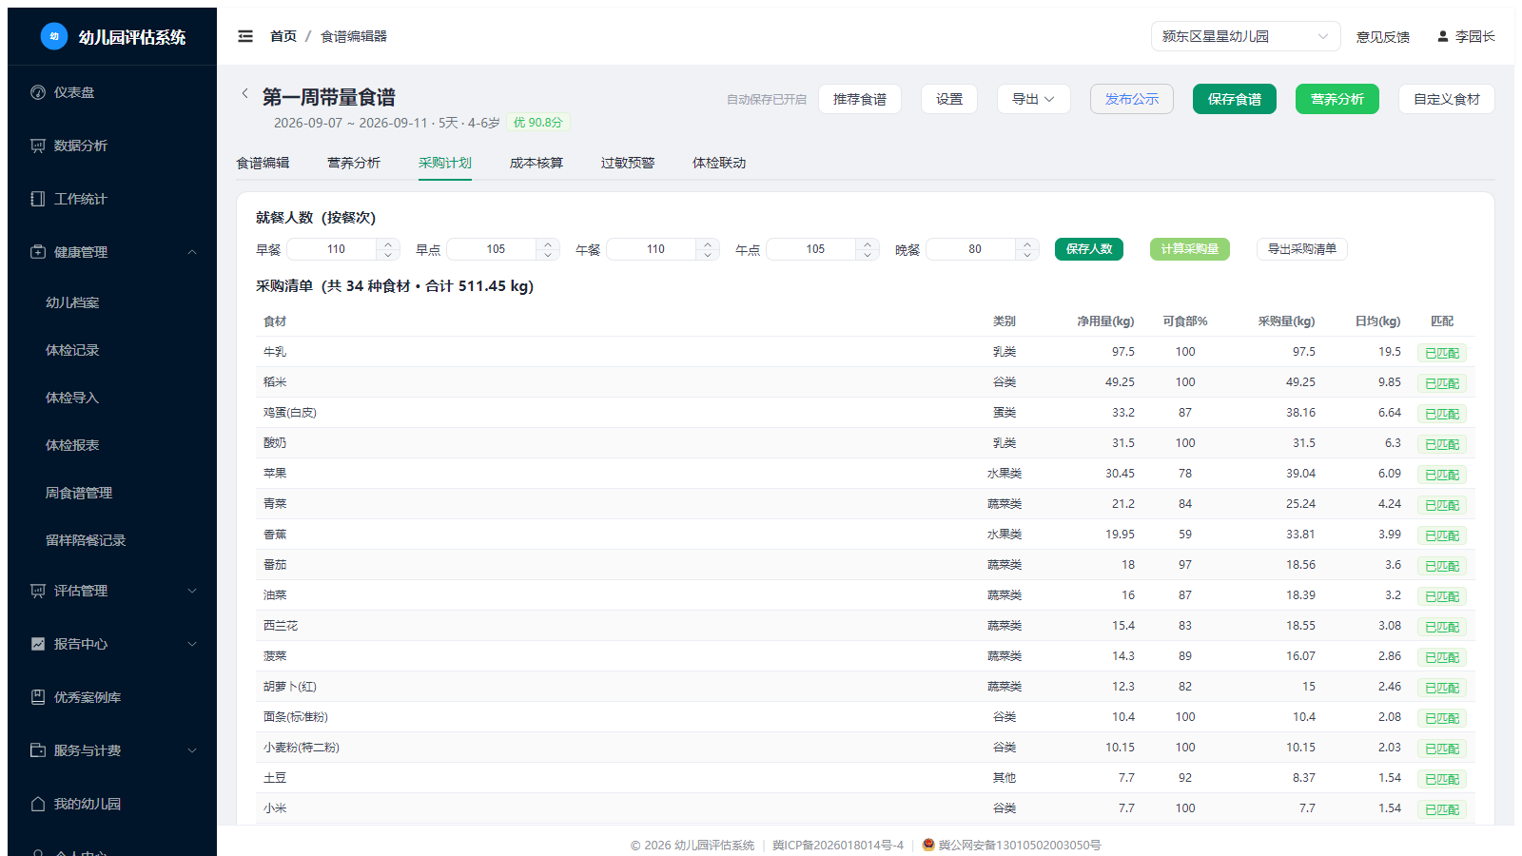Image resolution: width=1522 pixels, height=856 pixels.
Task: Click the 保存人数 button
Action: click(1089, 249)
